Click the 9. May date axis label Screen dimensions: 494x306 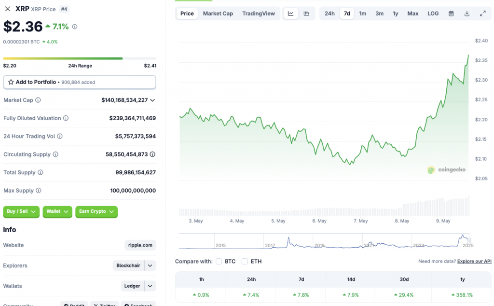tap(443, 221)
